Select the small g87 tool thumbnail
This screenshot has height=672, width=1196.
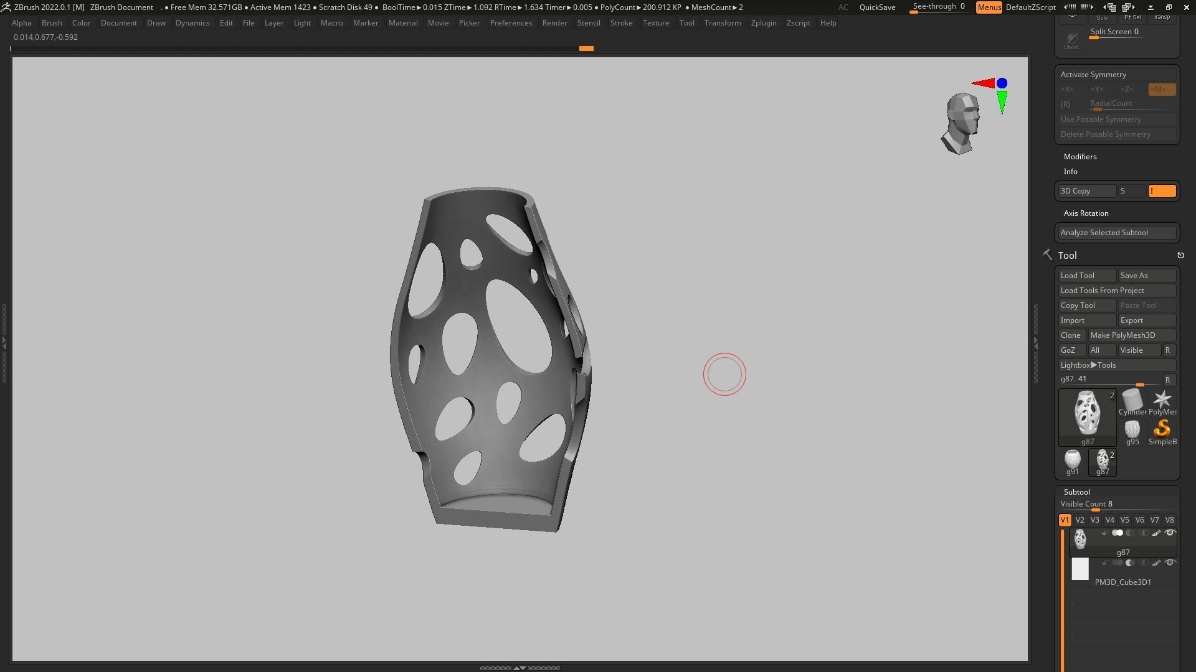pos(1103,462)
